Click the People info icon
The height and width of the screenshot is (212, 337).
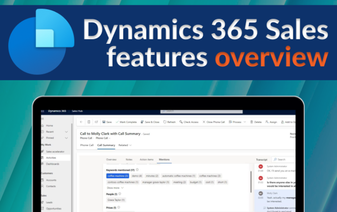click(x=120, y=194)
